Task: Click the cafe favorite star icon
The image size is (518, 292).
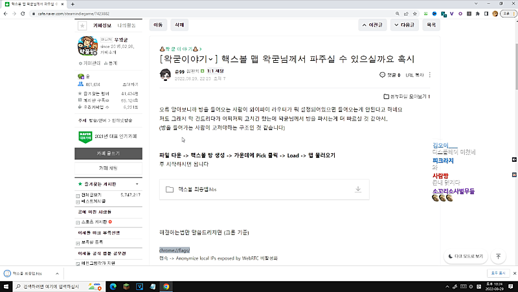Action: (x=82, y=26)
